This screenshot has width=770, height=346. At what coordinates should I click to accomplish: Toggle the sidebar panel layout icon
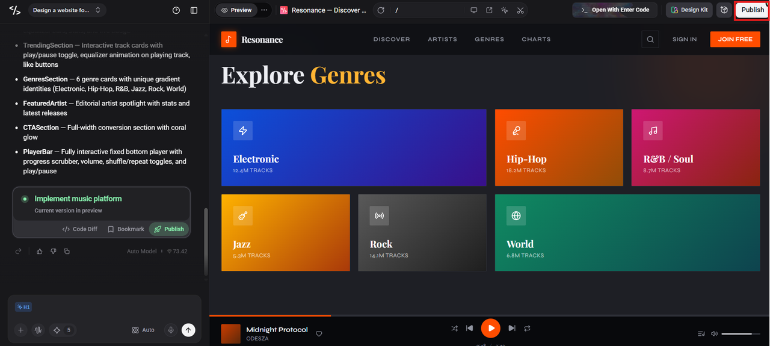tap(194, 10)
